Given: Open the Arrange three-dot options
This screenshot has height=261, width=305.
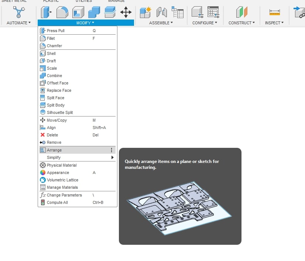Looking at the screenshot, I should [112, 150].
